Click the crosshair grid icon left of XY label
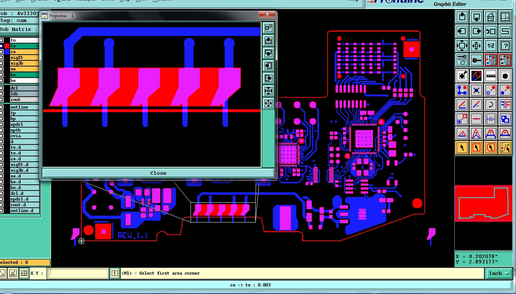Image resolution: width=516 pixels, height=294 pixels. (24, 273)
